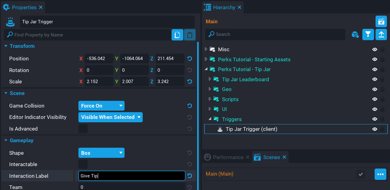Click the filter funnel icon in Hierarchy
The height and width of the screenshot is (190, 390).
[x=368, y=34]
